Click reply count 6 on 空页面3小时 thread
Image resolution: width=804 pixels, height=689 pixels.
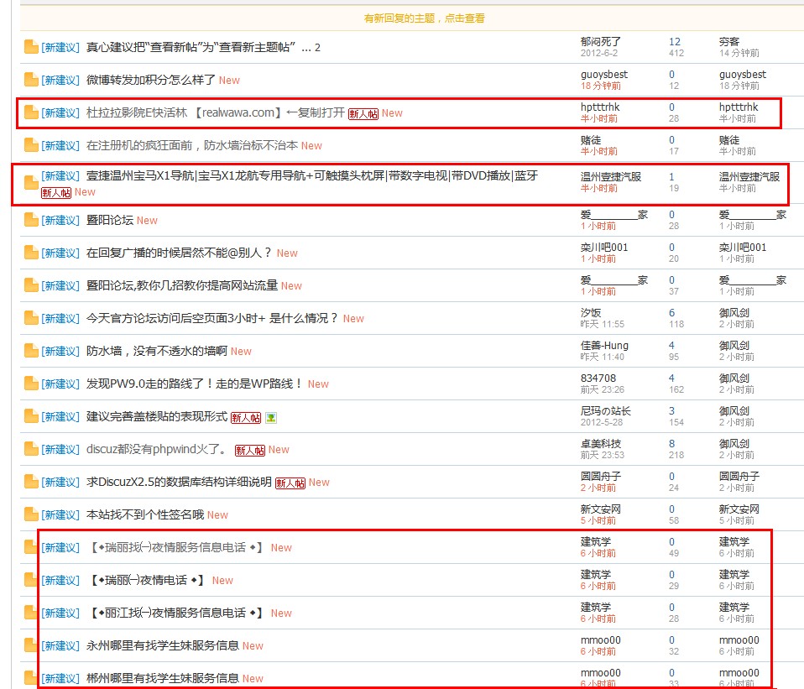click(x=671, y=313)
